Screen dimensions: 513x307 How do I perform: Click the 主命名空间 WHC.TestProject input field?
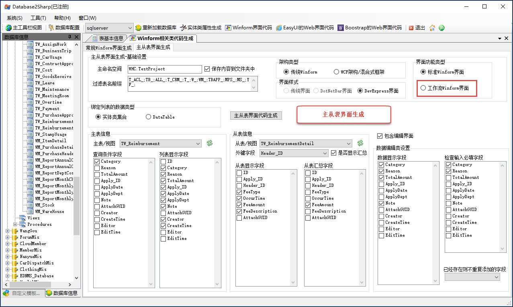pos(165,69)
